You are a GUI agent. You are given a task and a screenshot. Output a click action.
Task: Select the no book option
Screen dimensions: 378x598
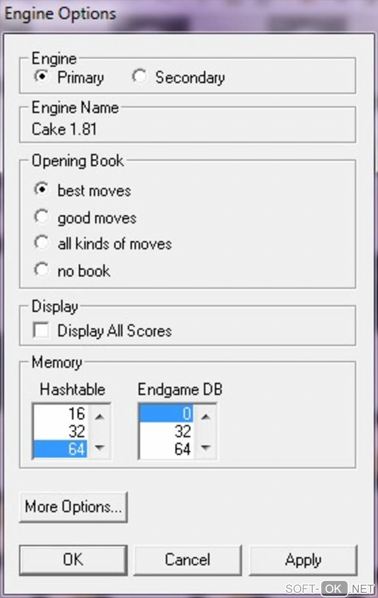tap(41, 270)
